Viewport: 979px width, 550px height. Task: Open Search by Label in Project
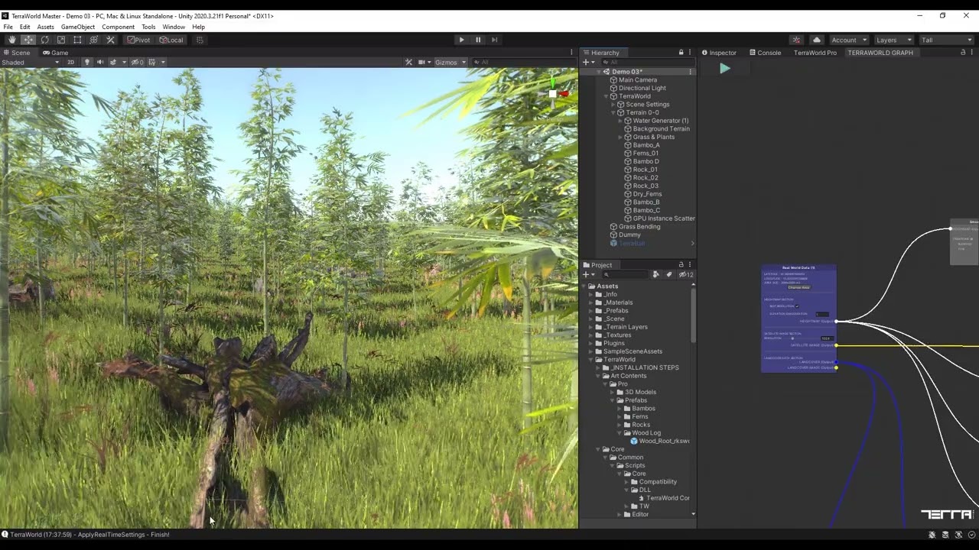pyautogui.click(x=669, y=274)
